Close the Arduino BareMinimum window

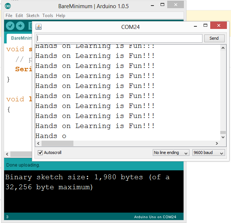pyautogui.click(x=176, y=5)
